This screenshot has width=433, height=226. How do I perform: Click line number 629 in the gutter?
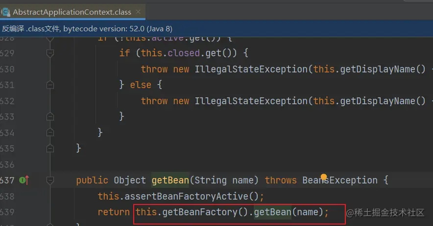click(7, 53)
